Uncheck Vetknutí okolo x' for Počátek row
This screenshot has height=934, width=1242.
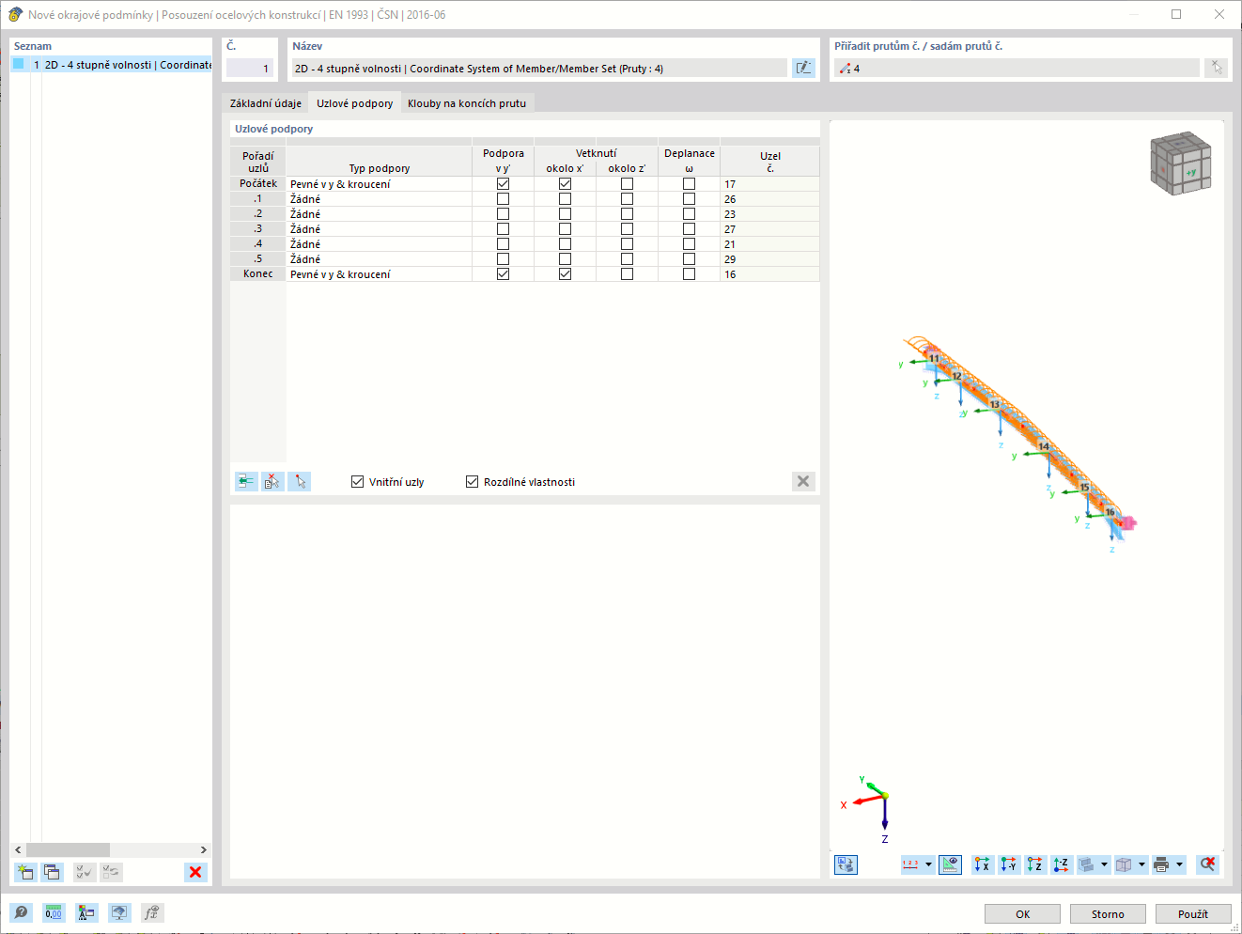[x=566, y=184]
